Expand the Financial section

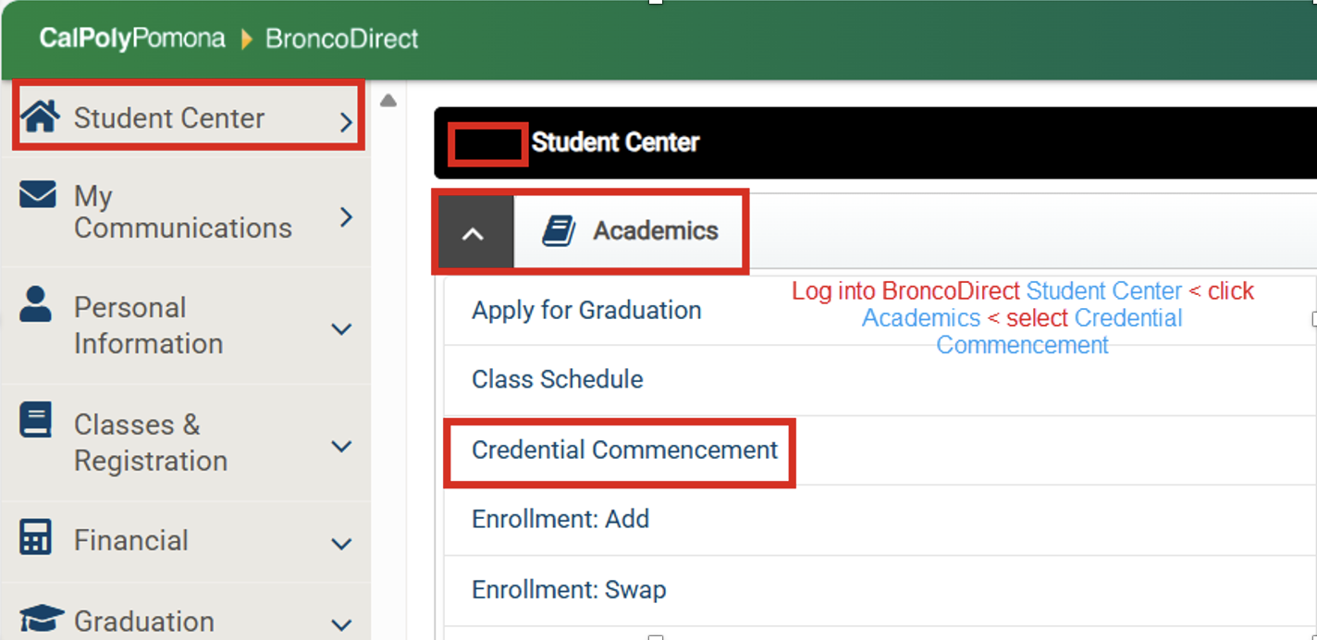(343, 544)
